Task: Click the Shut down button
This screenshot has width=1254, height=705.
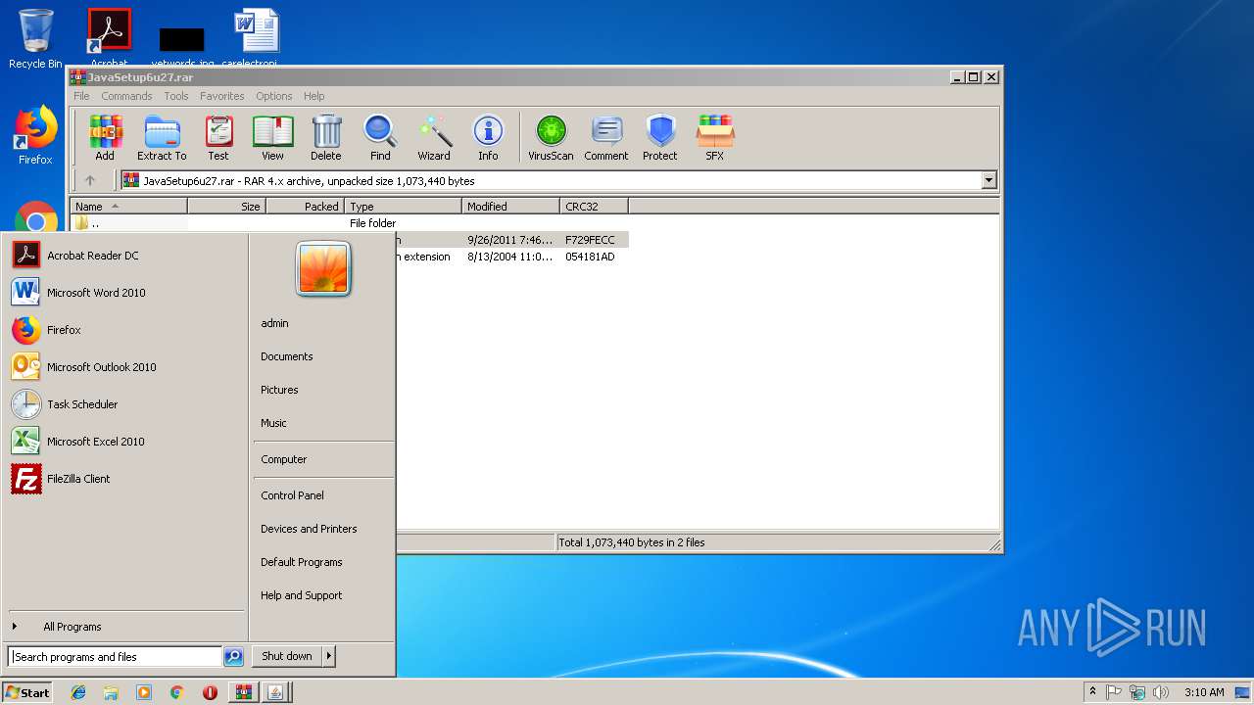Action: [x=287, y=656]
